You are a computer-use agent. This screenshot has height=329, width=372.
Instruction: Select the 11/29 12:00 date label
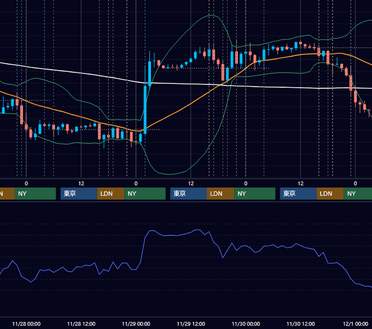coord(191,324)
